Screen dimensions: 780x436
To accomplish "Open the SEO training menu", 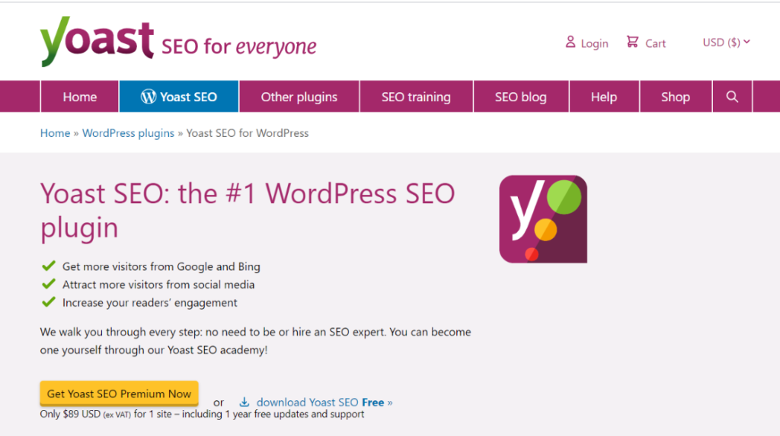I will click(x=416, y=97).
